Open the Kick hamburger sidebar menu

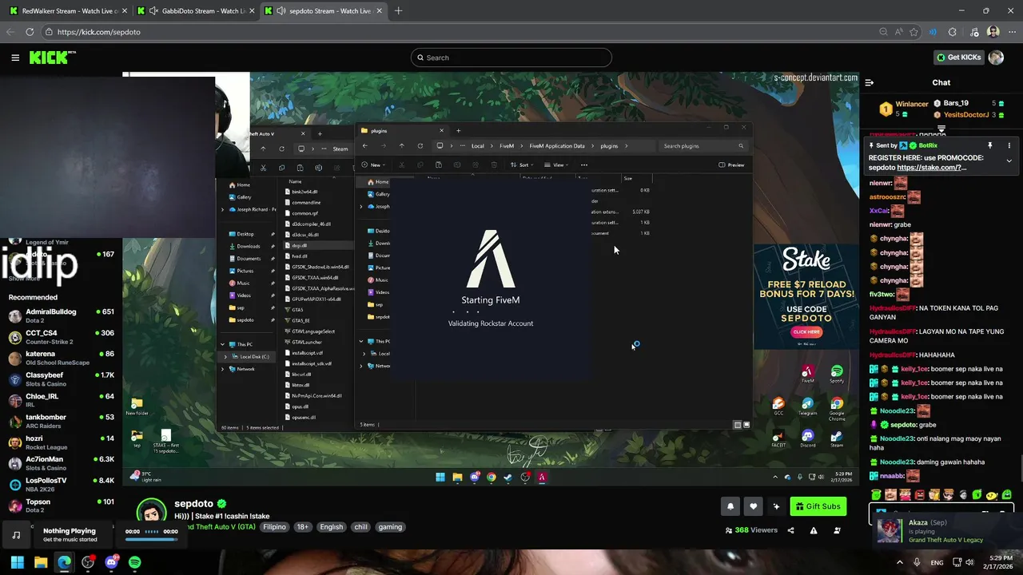click(15, 57)
